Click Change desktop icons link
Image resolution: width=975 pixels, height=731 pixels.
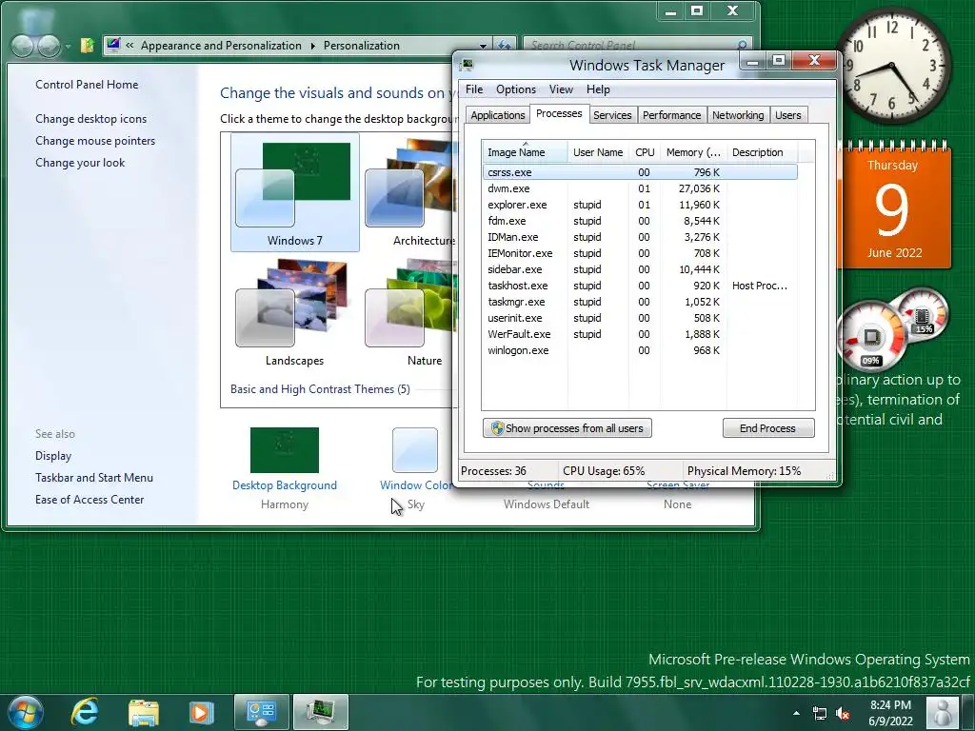pos(90,119)
